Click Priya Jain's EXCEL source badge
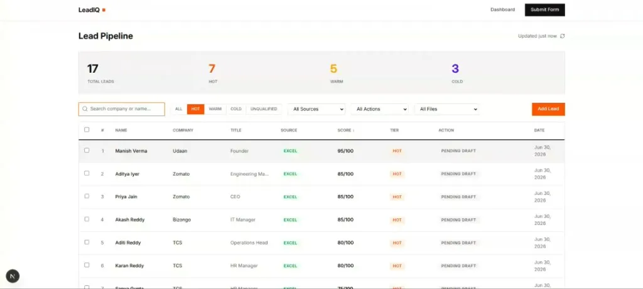The image size is (643, 289). coord(290,197)
